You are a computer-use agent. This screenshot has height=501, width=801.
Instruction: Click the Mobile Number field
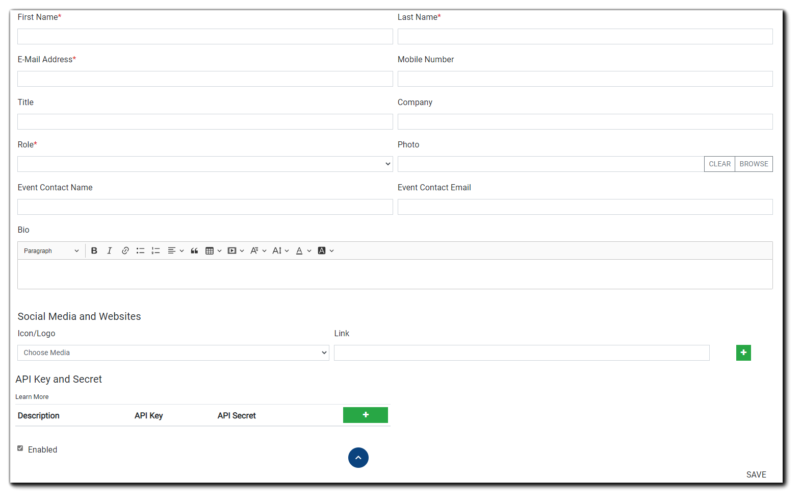pyautogui.click(x=585, y=79)
